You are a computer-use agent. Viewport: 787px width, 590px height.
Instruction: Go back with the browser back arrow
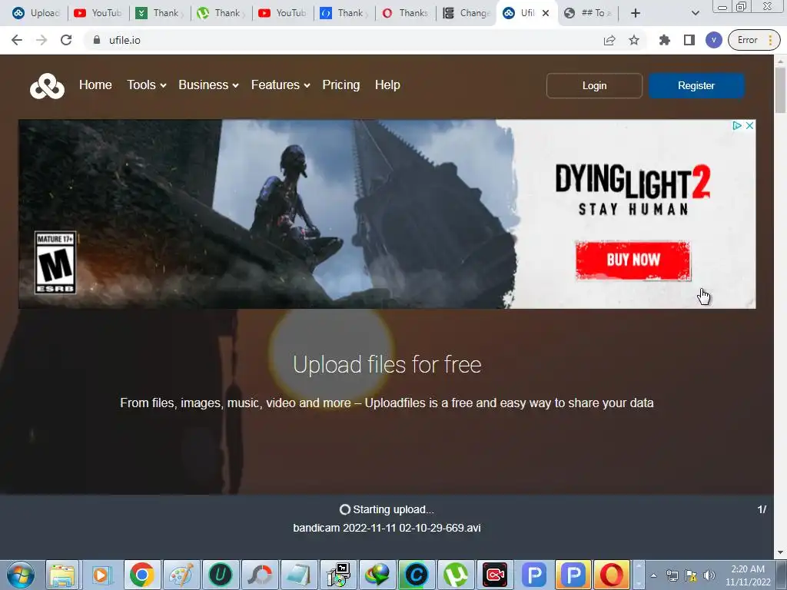17,40
